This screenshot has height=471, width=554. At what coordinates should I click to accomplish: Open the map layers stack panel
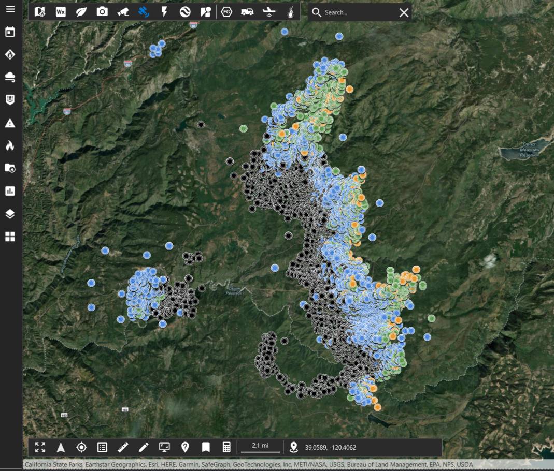click(x=10, y=214)
